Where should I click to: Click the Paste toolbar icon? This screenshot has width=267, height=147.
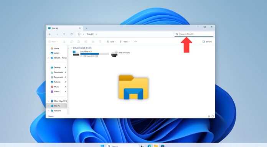pyautogui.click(x=79, y=42)
